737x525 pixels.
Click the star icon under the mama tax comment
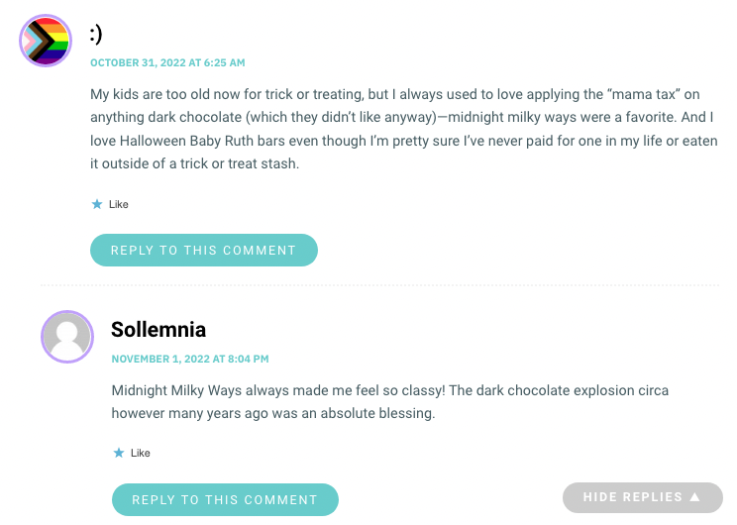[x=97, y=204]
